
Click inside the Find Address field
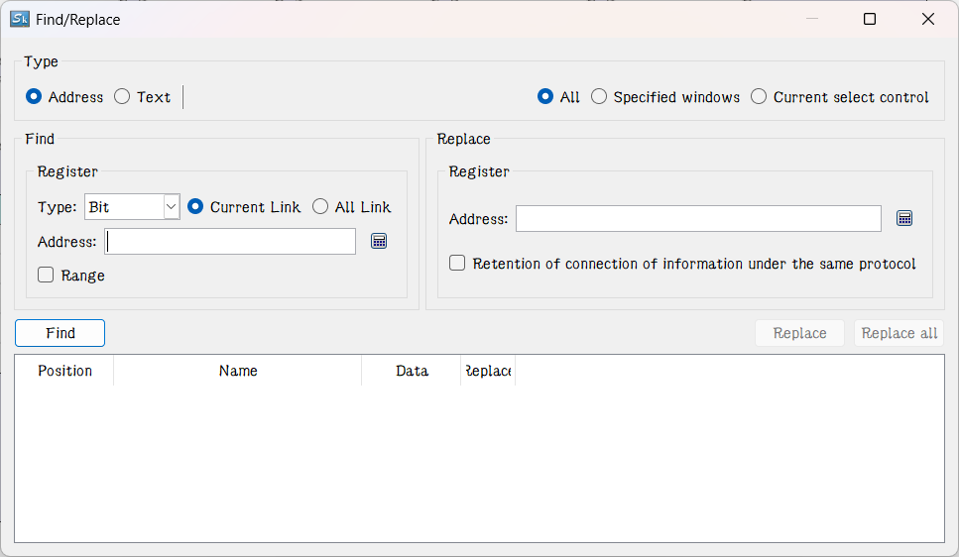click(x=230, y=242)
